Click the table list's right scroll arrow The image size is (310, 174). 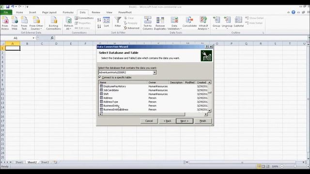coord(206,114)
